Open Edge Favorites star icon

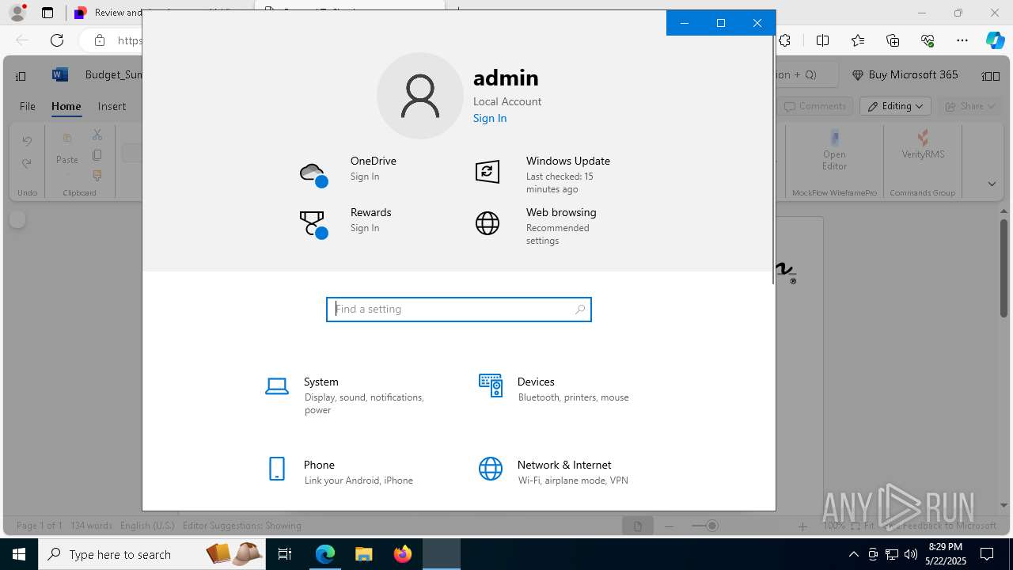coord(858,40)
